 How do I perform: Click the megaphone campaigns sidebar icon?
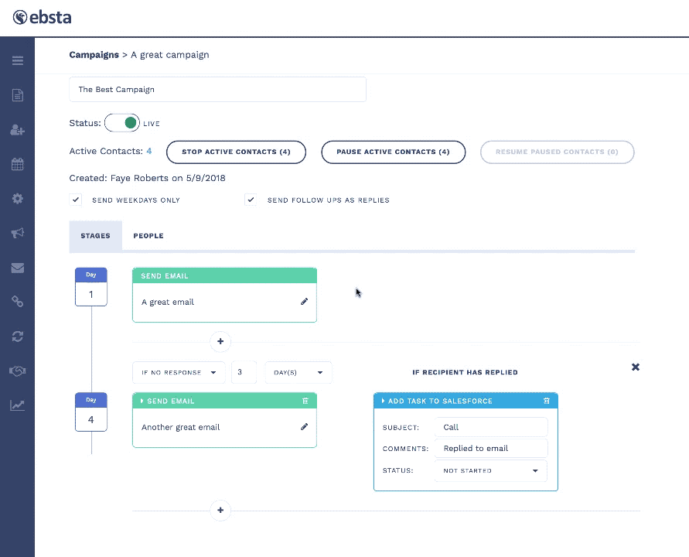[x=17, y=233]
